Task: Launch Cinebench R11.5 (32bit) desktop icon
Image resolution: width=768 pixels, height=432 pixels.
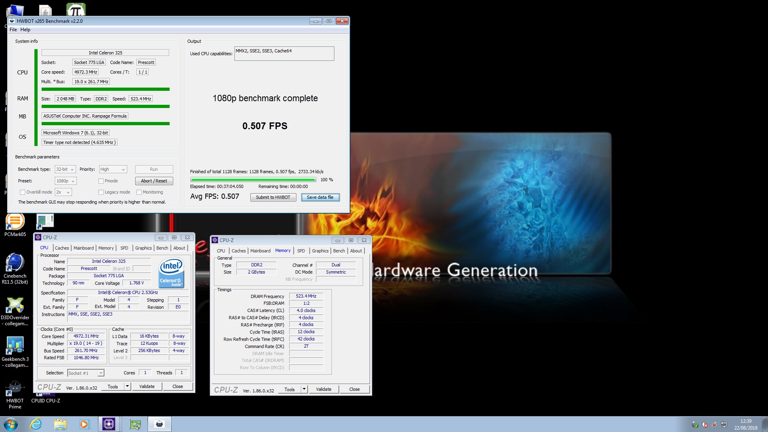Action: [x=15, y=268]
